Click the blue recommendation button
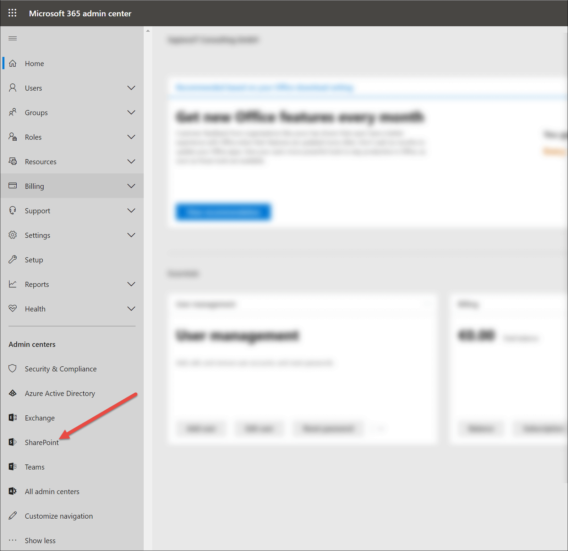The height and width of the screenshot is (551, 568). tap(223, 212)
